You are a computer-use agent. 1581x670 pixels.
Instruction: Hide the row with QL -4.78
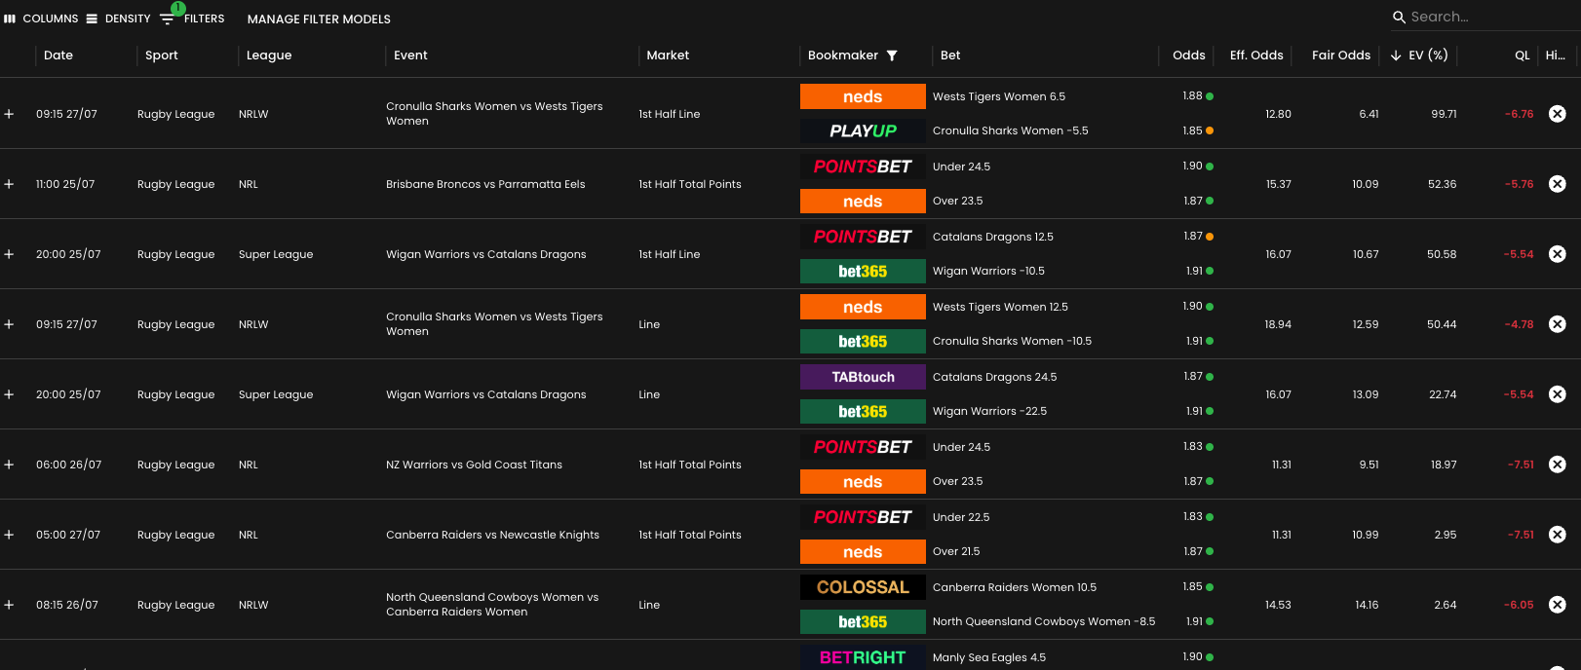point(1558,324)
